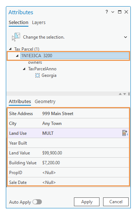
Task: Click the Apply button
Action: coord(87,202)
